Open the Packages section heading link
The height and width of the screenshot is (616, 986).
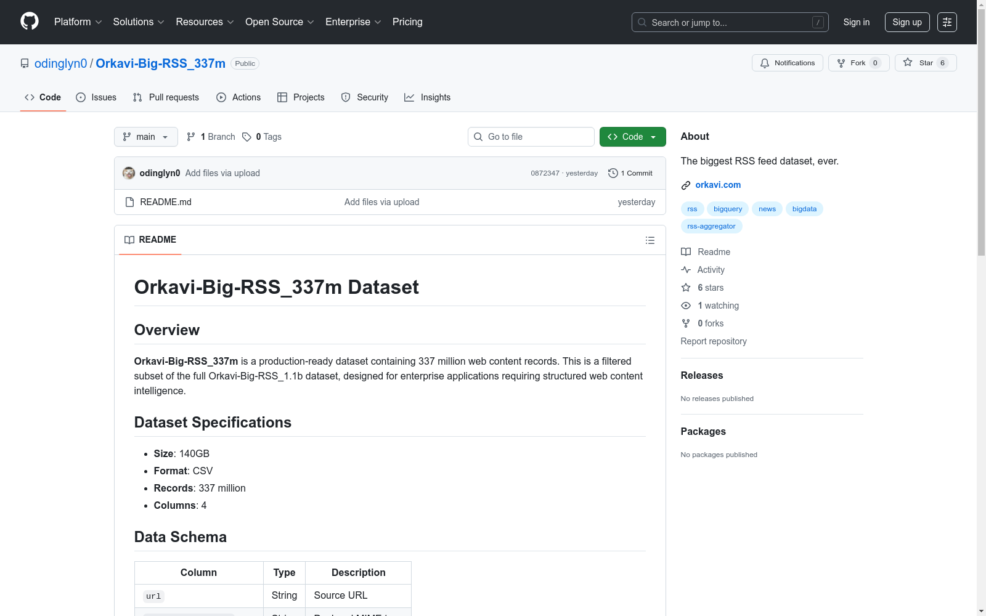tap(703, 431)
